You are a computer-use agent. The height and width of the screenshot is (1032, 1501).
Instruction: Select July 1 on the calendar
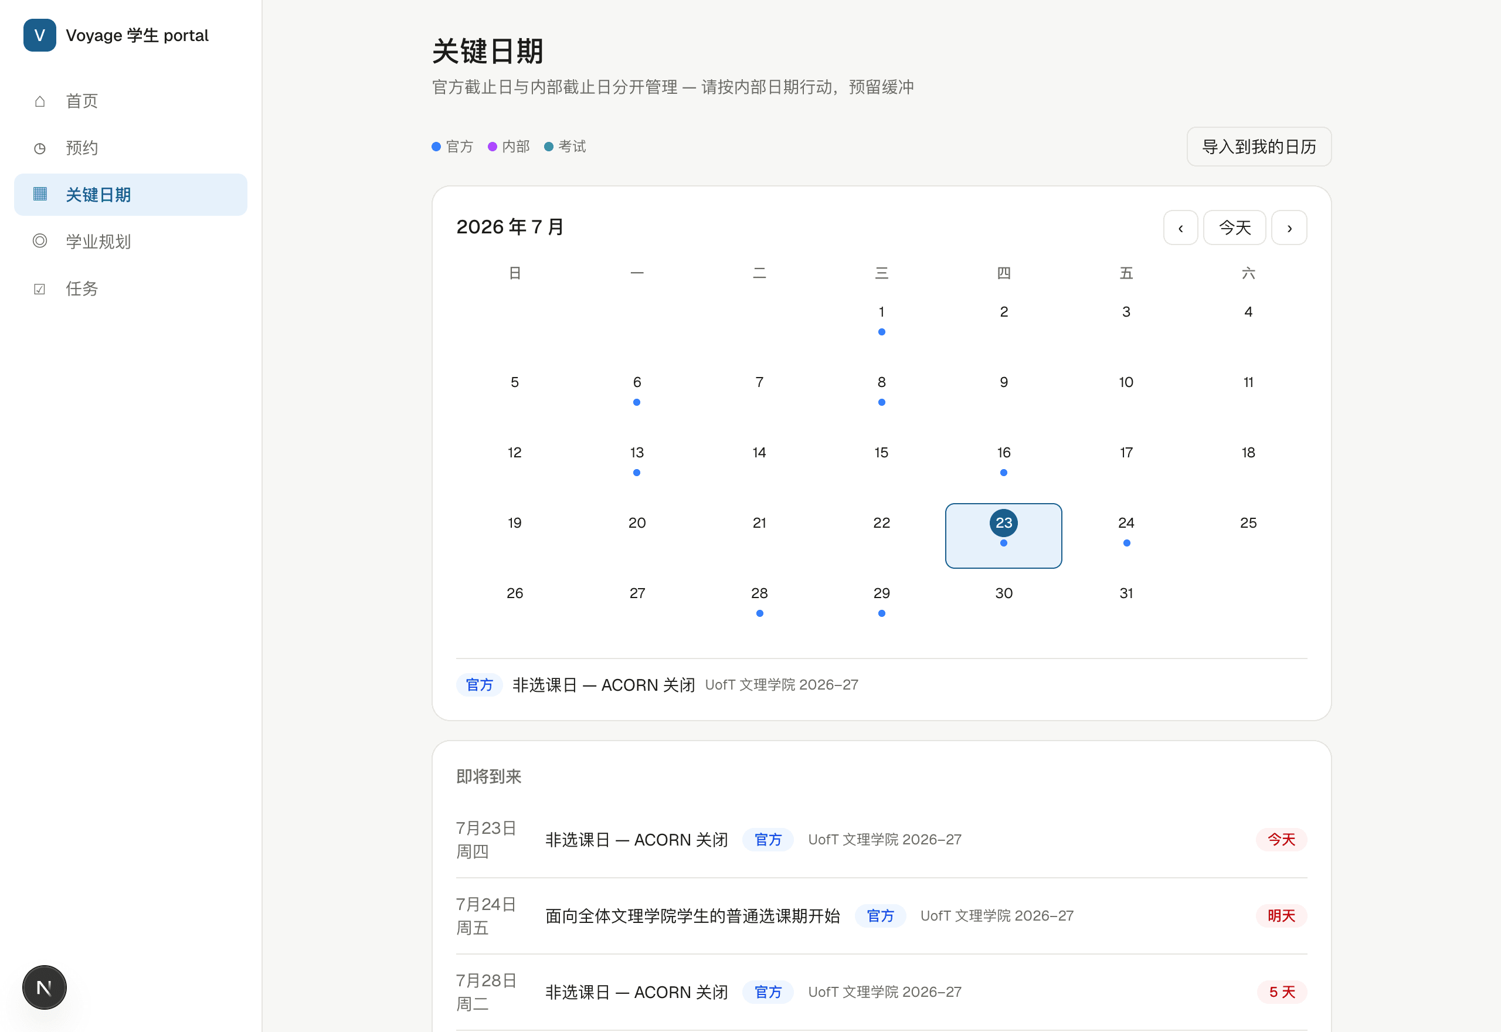point(881,325)
